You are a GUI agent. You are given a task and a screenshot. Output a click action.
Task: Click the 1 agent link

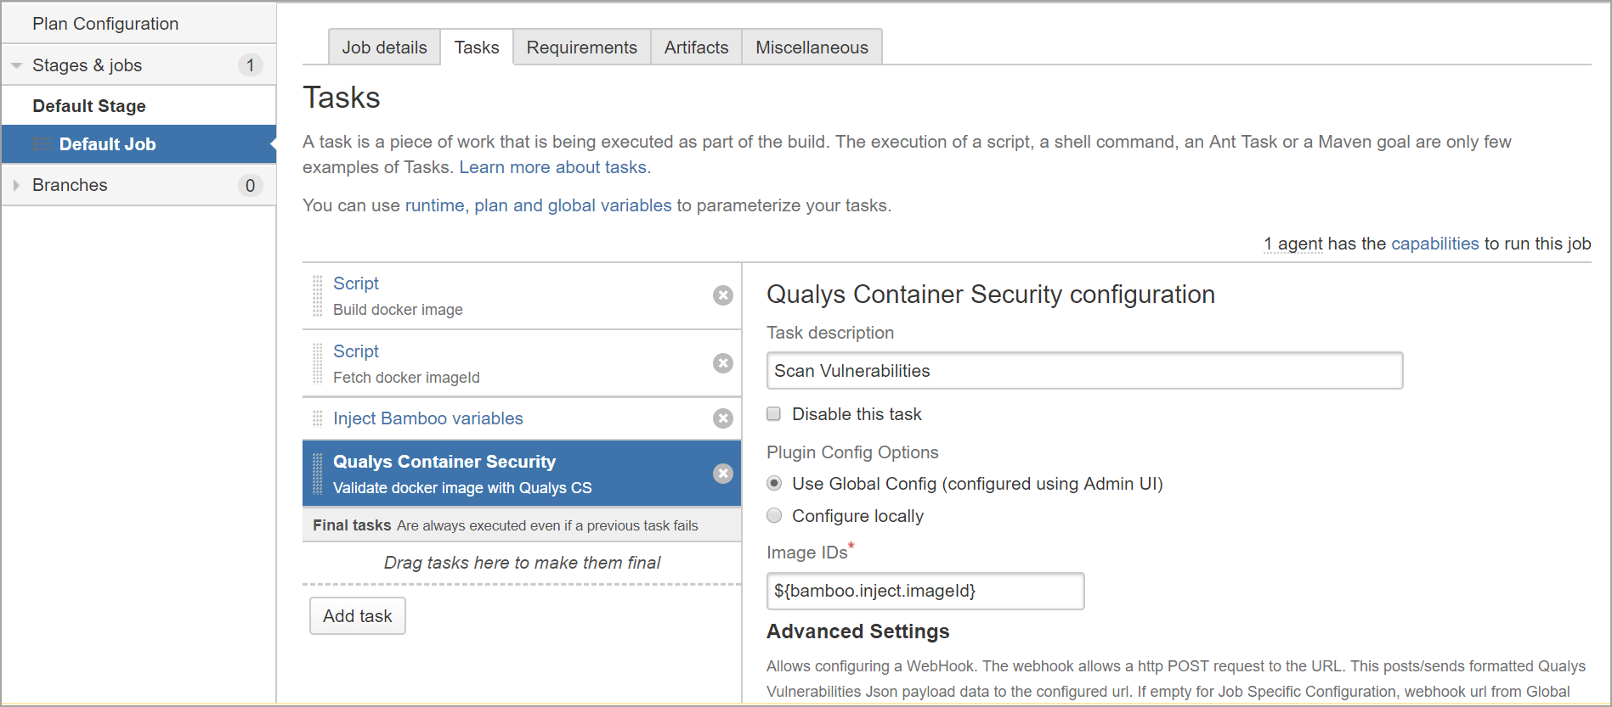click(x=1293, y=244)
